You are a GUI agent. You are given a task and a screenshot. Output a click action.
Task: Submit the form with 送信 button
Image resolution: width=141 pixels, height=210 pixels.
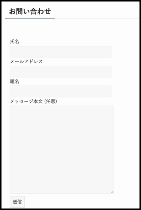point(17,202)
